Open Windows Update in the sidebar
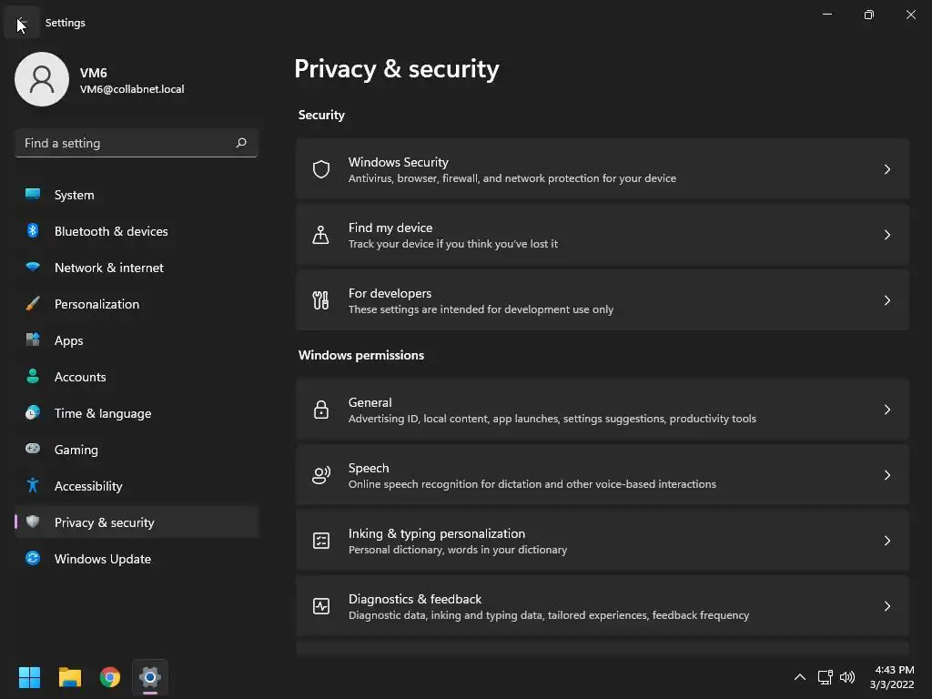Viewport: 932px width, 699px height. [102, 559]
